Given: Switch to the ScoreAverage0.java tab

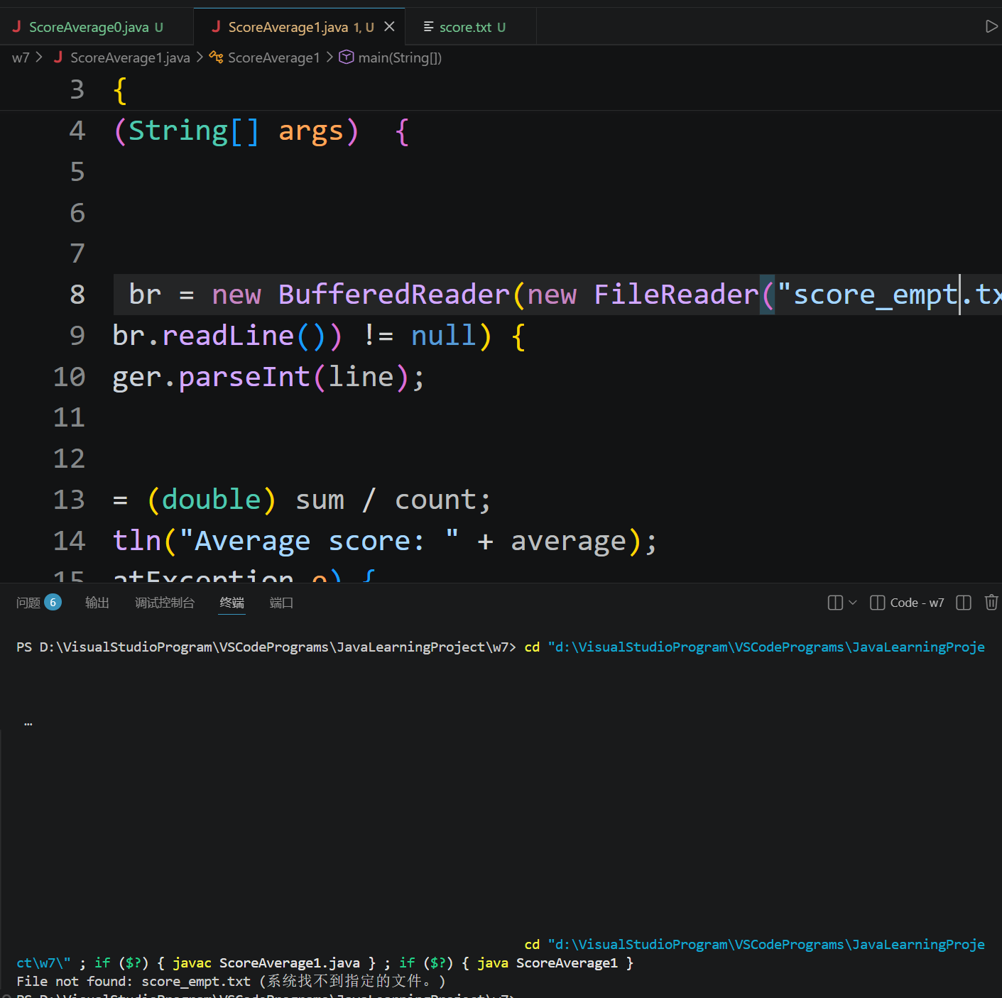Looking at the screenshot, I should point(89,27).
